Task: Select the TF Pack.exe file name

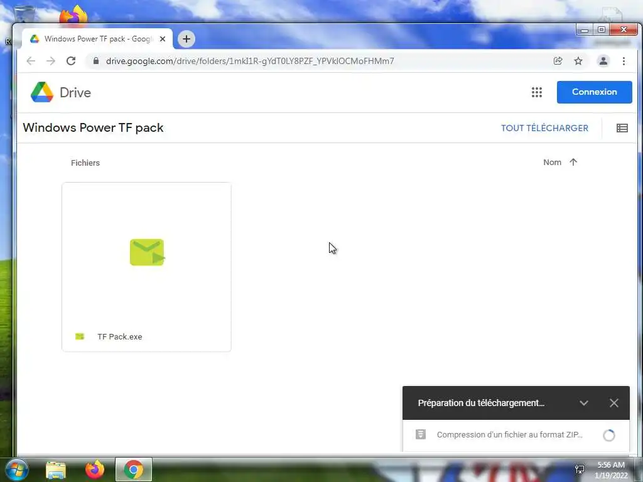Action: [x=120, y=336]
